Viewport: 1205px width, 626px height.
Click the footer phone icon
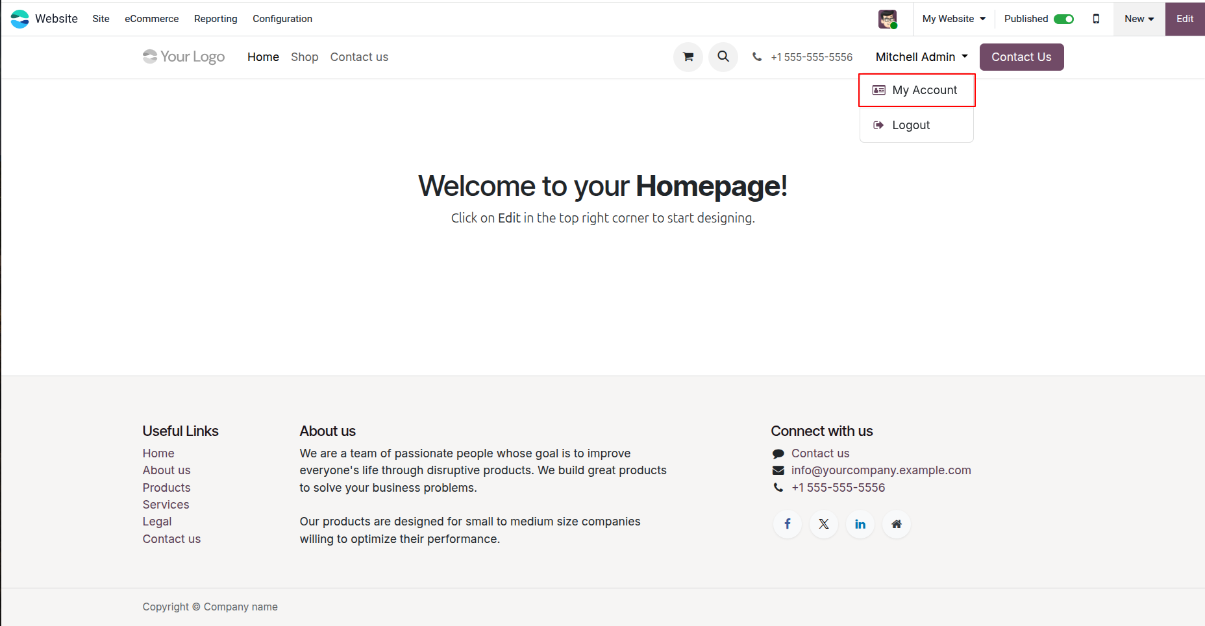778,487
